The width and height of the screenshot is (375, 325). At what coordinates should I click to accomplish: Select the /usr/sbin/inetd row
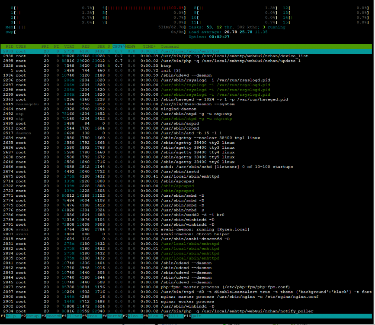click(186, 172)
